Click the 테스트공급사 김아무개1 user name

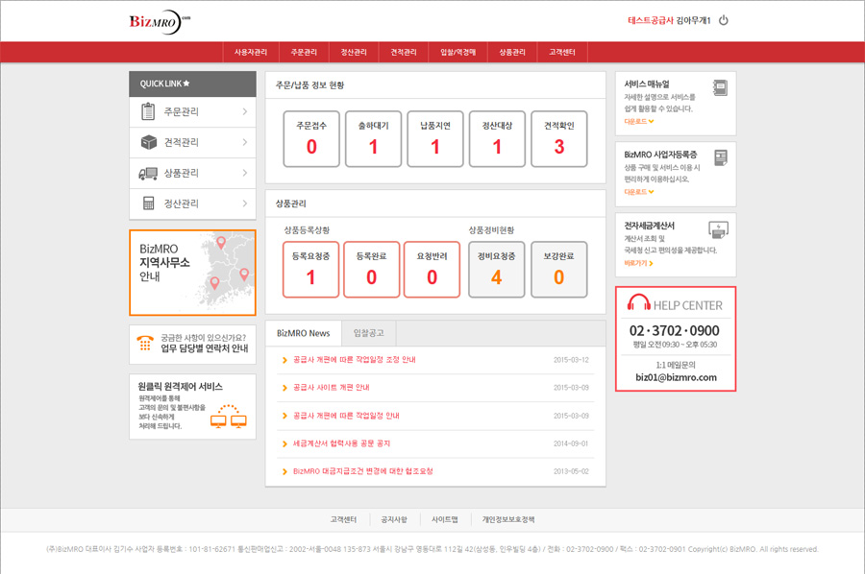[x=669, y=20]
